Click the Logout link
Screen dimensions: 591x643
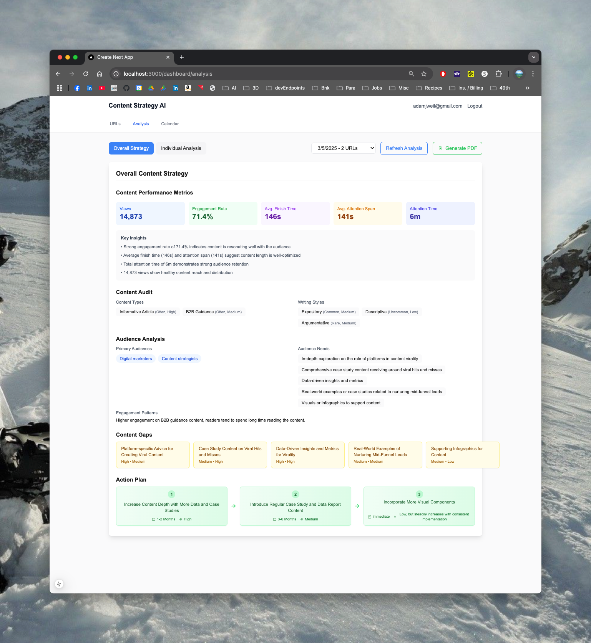pos(475,106)
